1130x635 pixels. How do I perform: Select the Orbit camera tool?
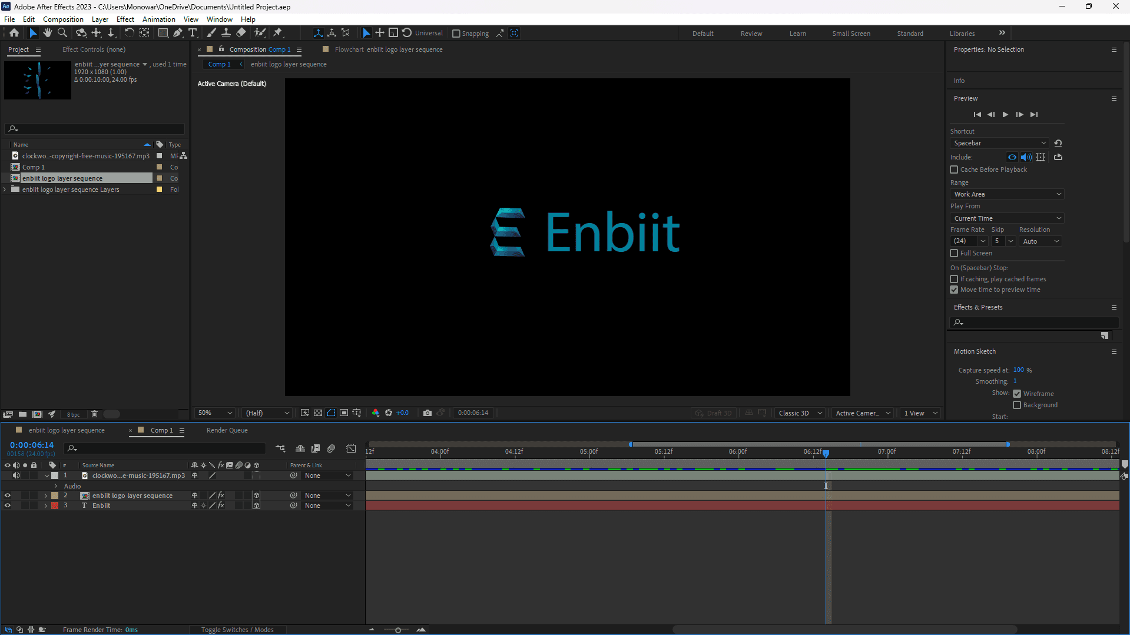pyautogui.click(x=81, y=33)
